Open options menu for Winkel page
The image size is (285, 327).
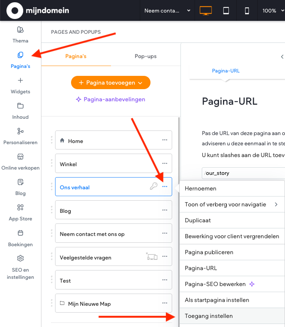(165, 164)
